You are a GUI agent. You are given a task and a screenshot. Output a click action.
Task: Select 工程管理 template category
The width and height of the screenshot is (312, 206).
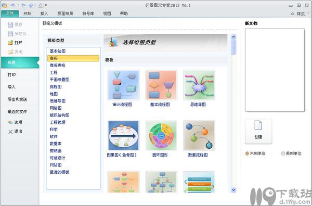58,122
